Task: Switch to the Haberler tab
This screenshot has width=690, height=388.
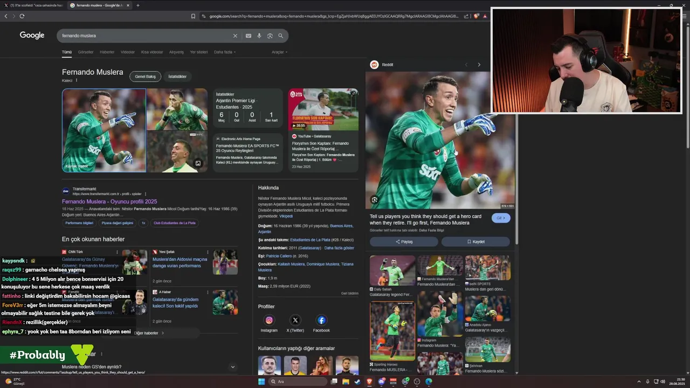Action: [107, 52]
